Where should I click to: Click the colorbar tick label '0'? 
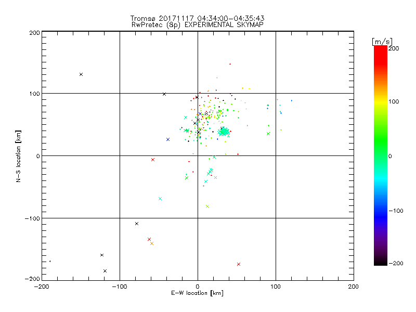tap(390, 156)
